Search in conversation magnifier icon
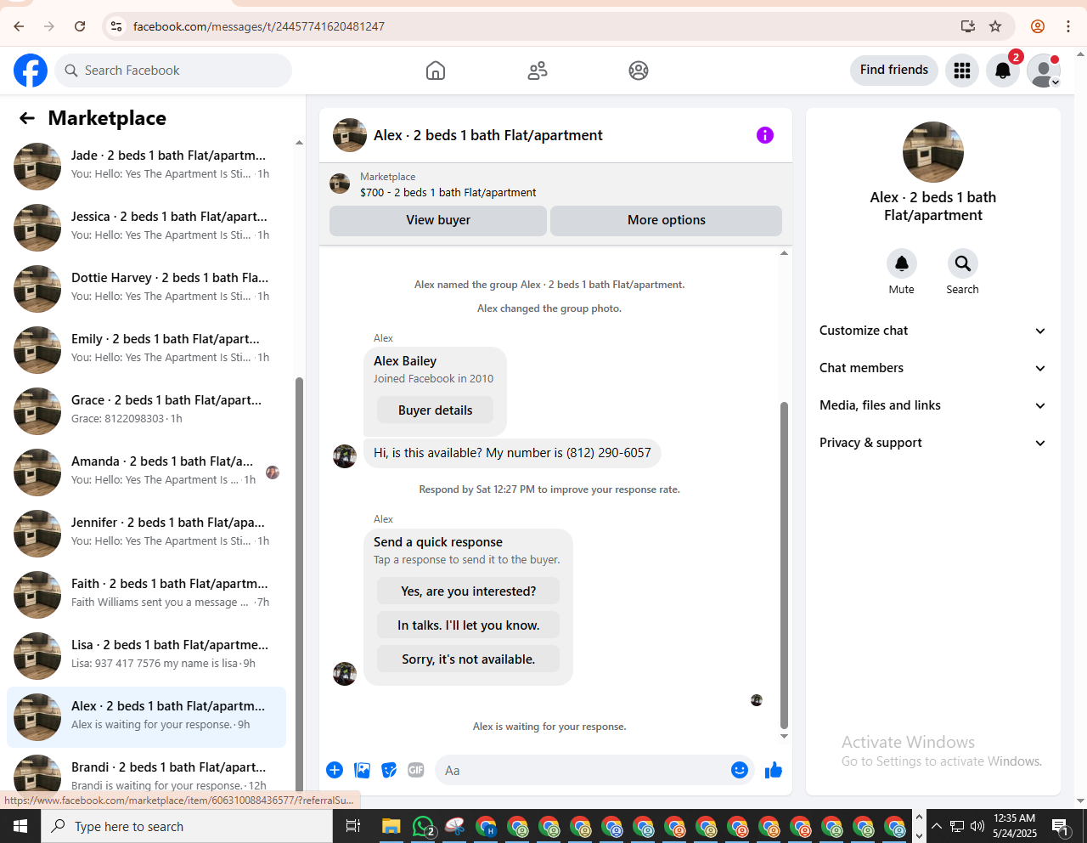This screenshot has height=843, width=1087. click(x=963, y=263)
